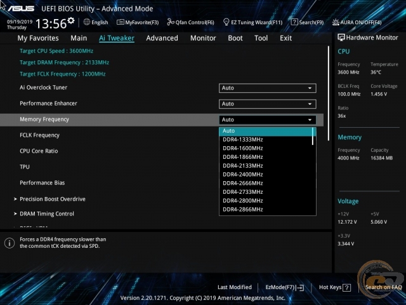Pick DDR4-2133MHz from the list
This screenshot has height=305, width=406.
coord(266,166)
